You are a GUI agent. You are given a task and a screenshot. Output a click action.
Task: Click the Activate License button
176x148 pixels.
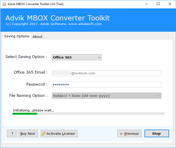click(x=59, y=133)
